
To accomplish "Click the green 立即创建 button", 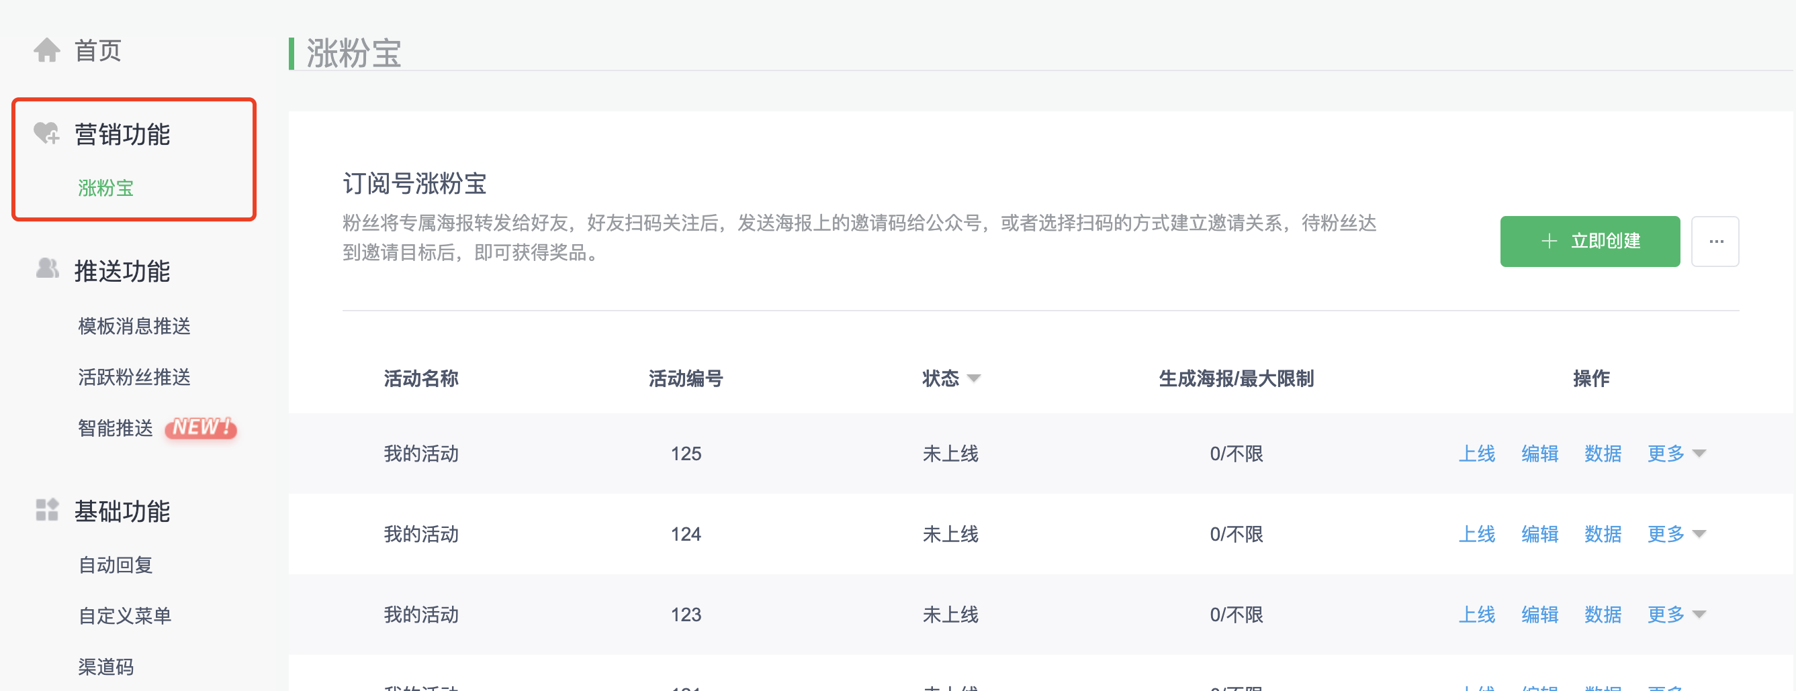I will pyautogui.click(x=1590, y=241).
